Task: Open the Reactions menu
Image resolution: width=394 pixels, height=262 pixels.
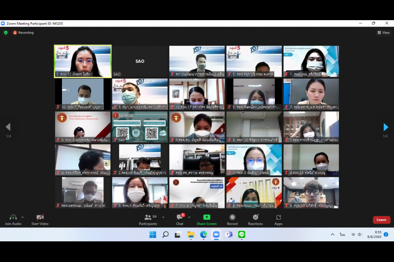Action: (x=255, y=217)
